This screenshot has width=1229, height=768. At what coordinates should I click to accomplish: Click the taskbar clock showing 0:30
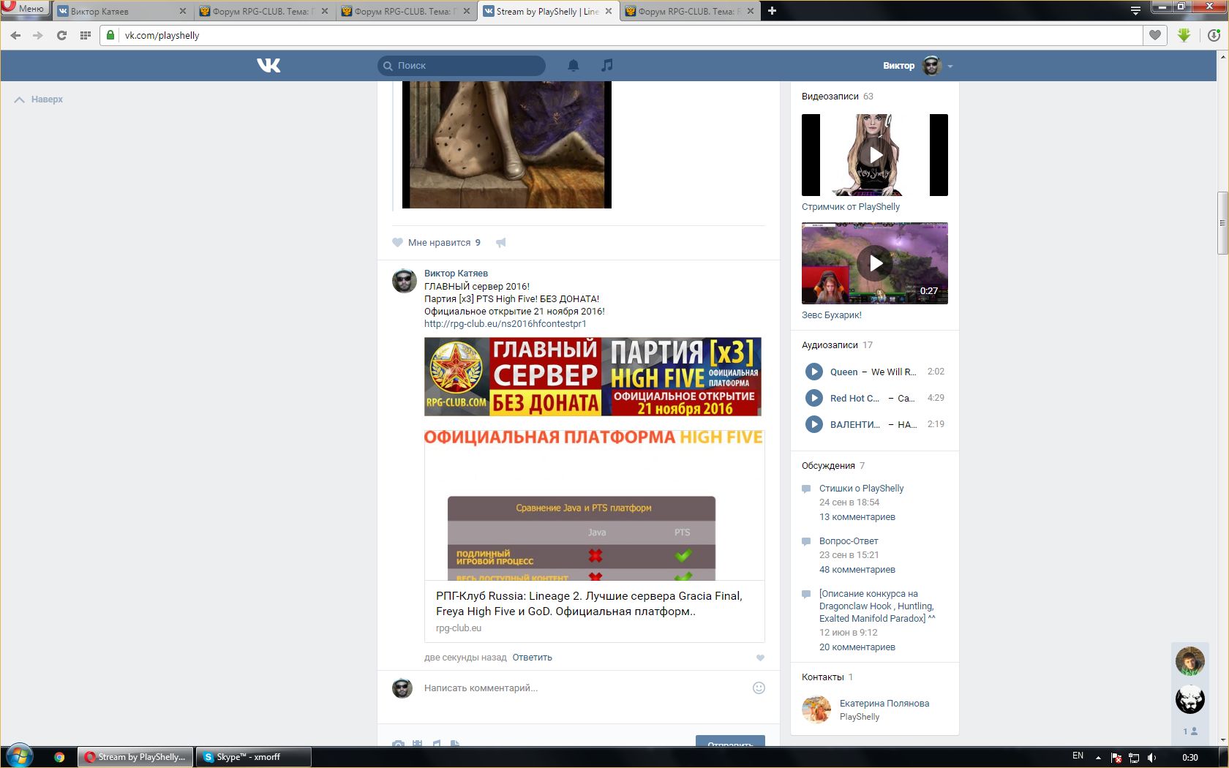(x=1190, y=757)
